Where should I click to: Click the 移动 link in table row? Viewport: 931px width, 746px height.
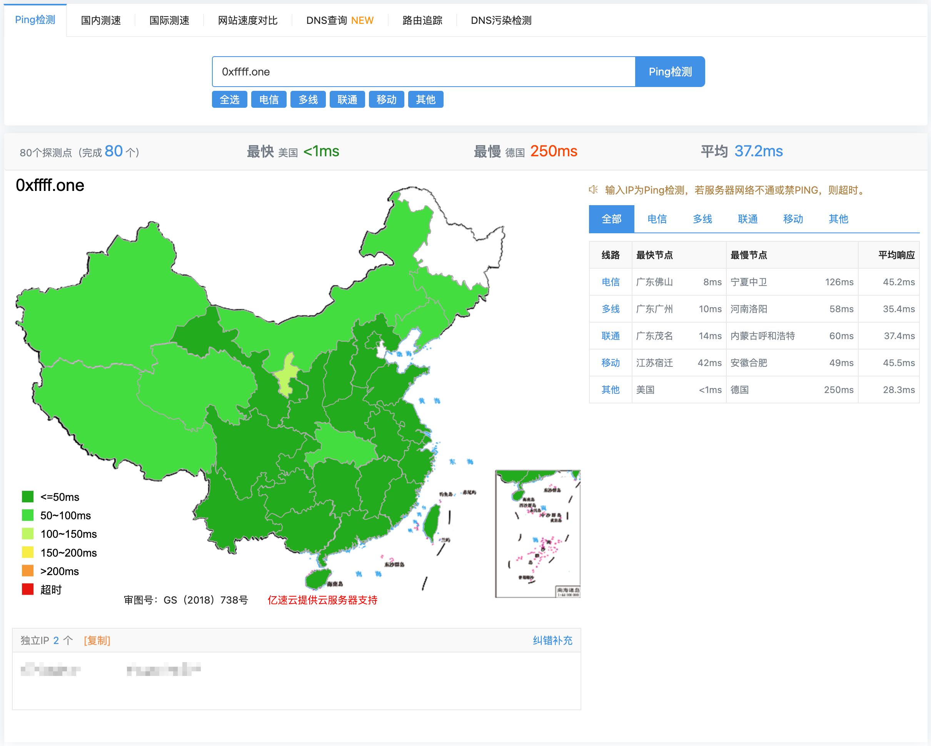(611, 363)
